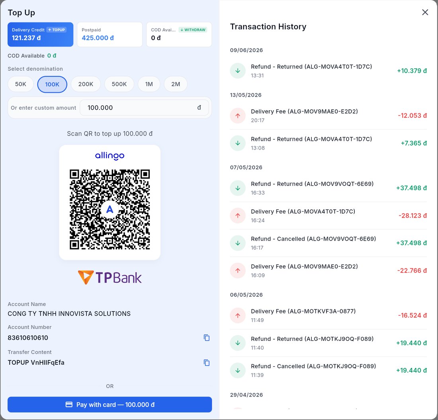Viewport: 438px width, 420px height.
Task: Click the 07/05/2026 date header
Action: (x=246, y=167)
